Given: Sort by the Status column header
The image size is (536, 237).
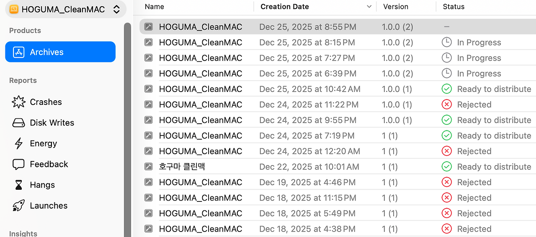Looking at the screenshot, I should [x=454, y=7].
